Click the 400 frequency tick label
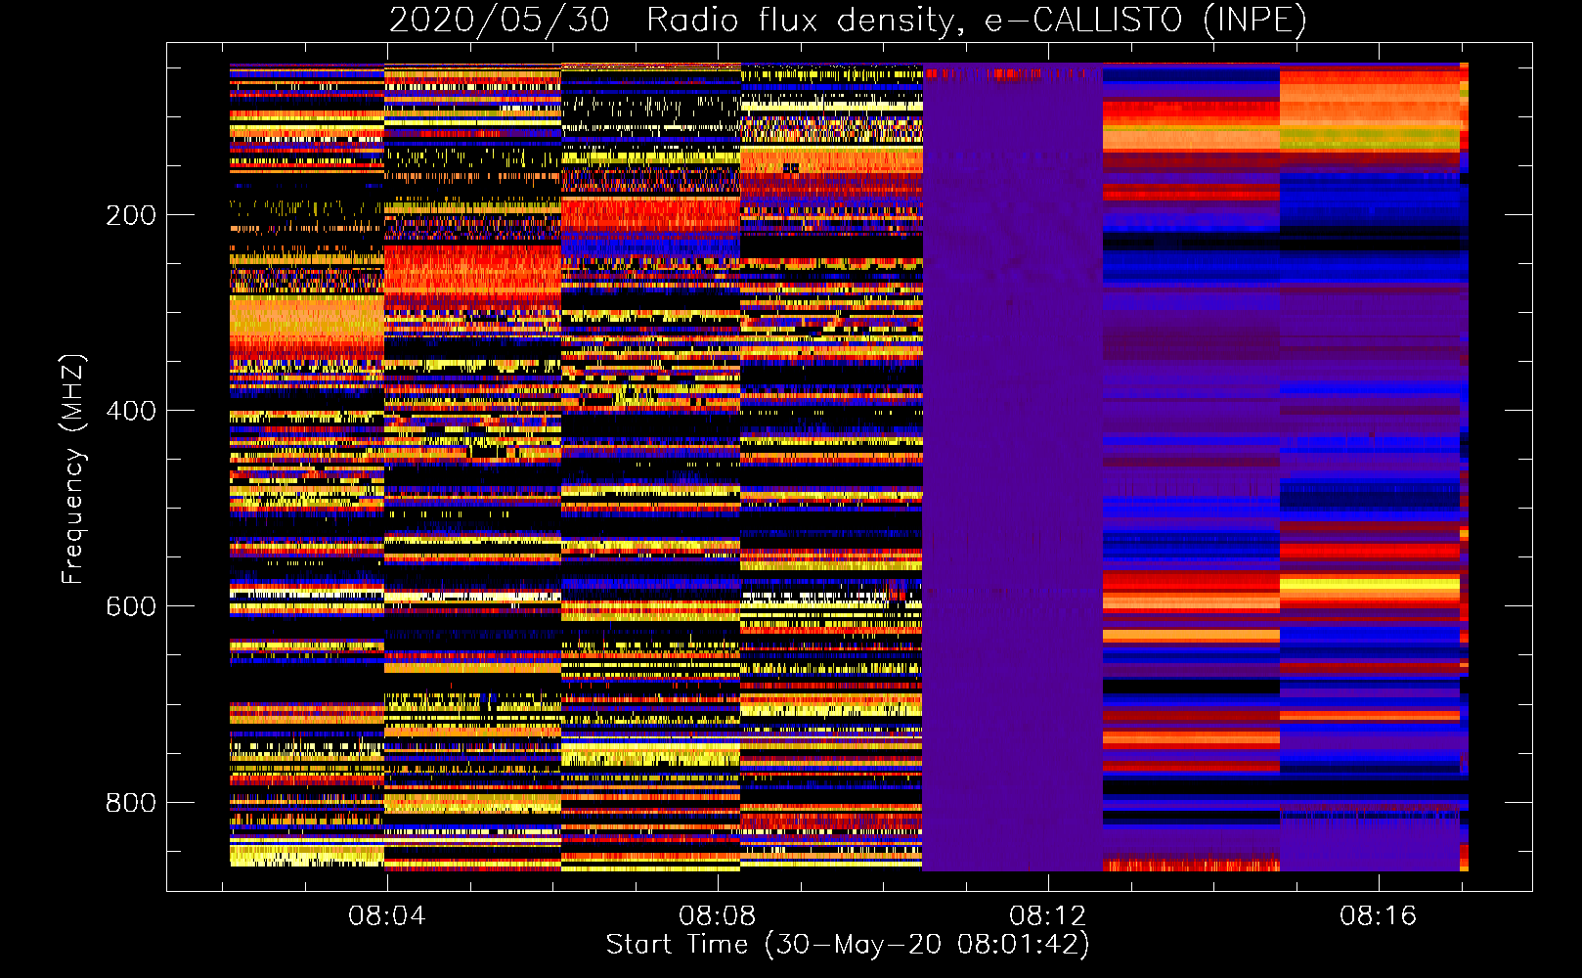1582x978 pixels. coord(131,411)
